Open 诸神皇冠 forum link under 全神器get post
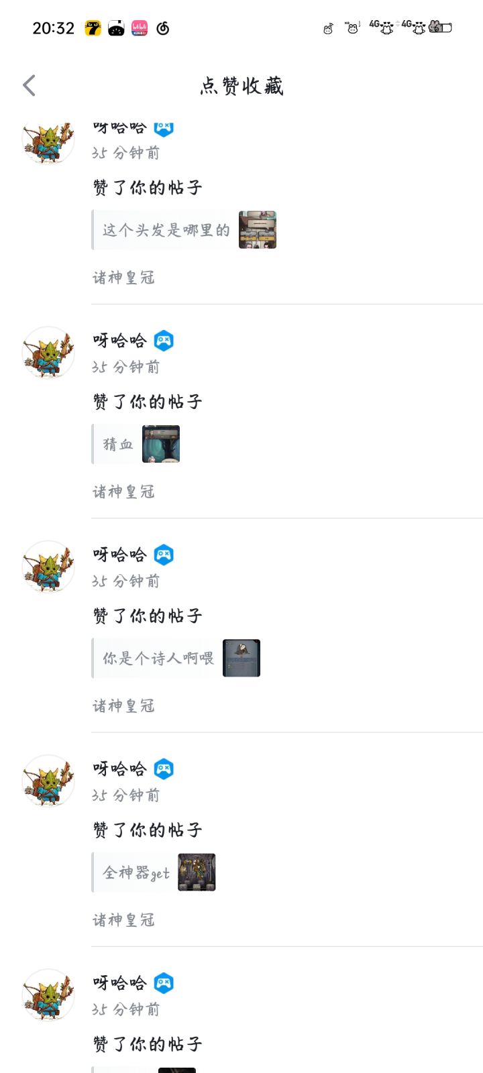483x1073 pixels. pyautogui.click(x=123, y=920)
